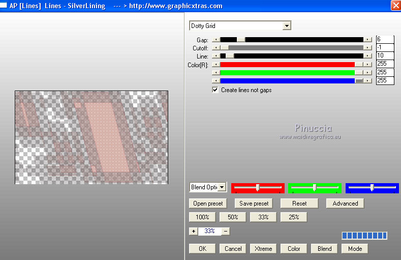The height and width of the screenshot is (260, 401).
Task: Adjust the blue blend slider
Action: 372,188
